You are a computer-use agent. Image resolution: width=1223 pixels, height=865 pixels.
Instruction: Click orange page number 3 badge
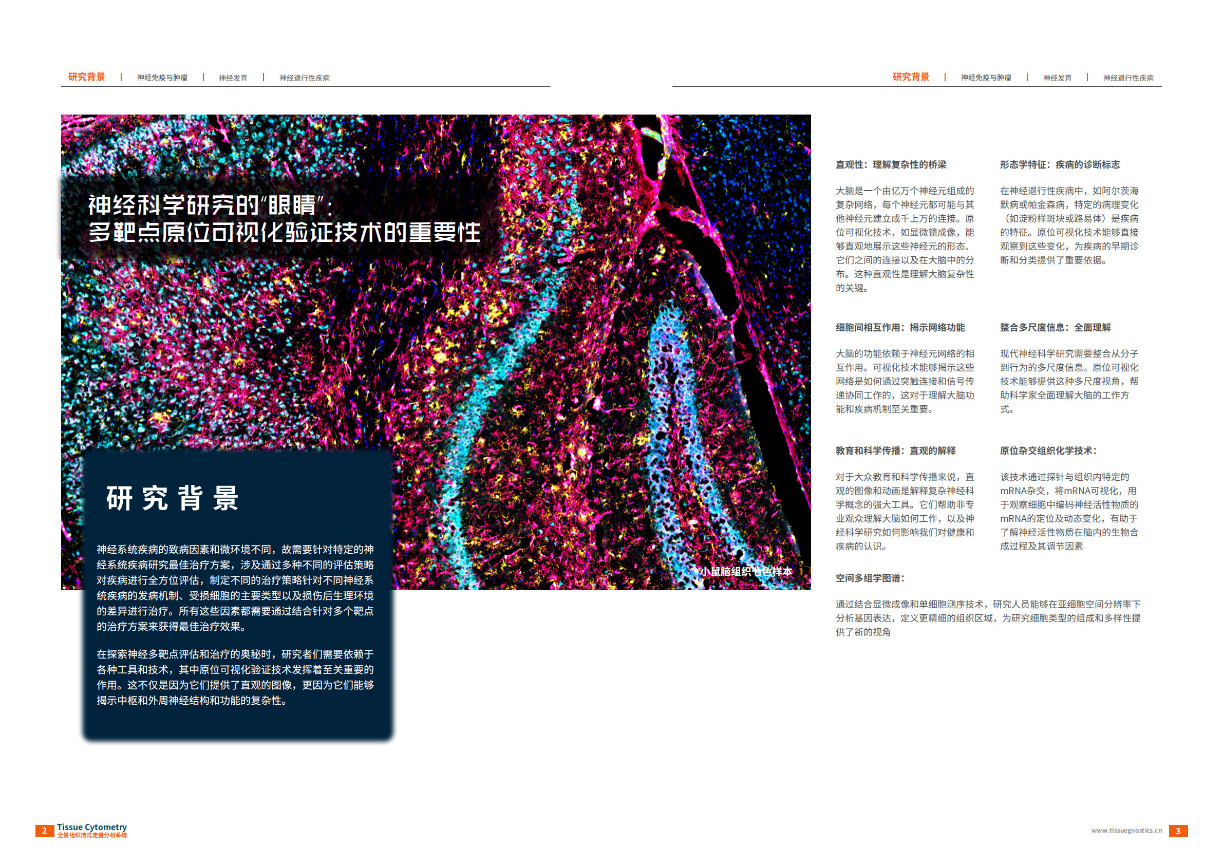(x=1178, y=831)
